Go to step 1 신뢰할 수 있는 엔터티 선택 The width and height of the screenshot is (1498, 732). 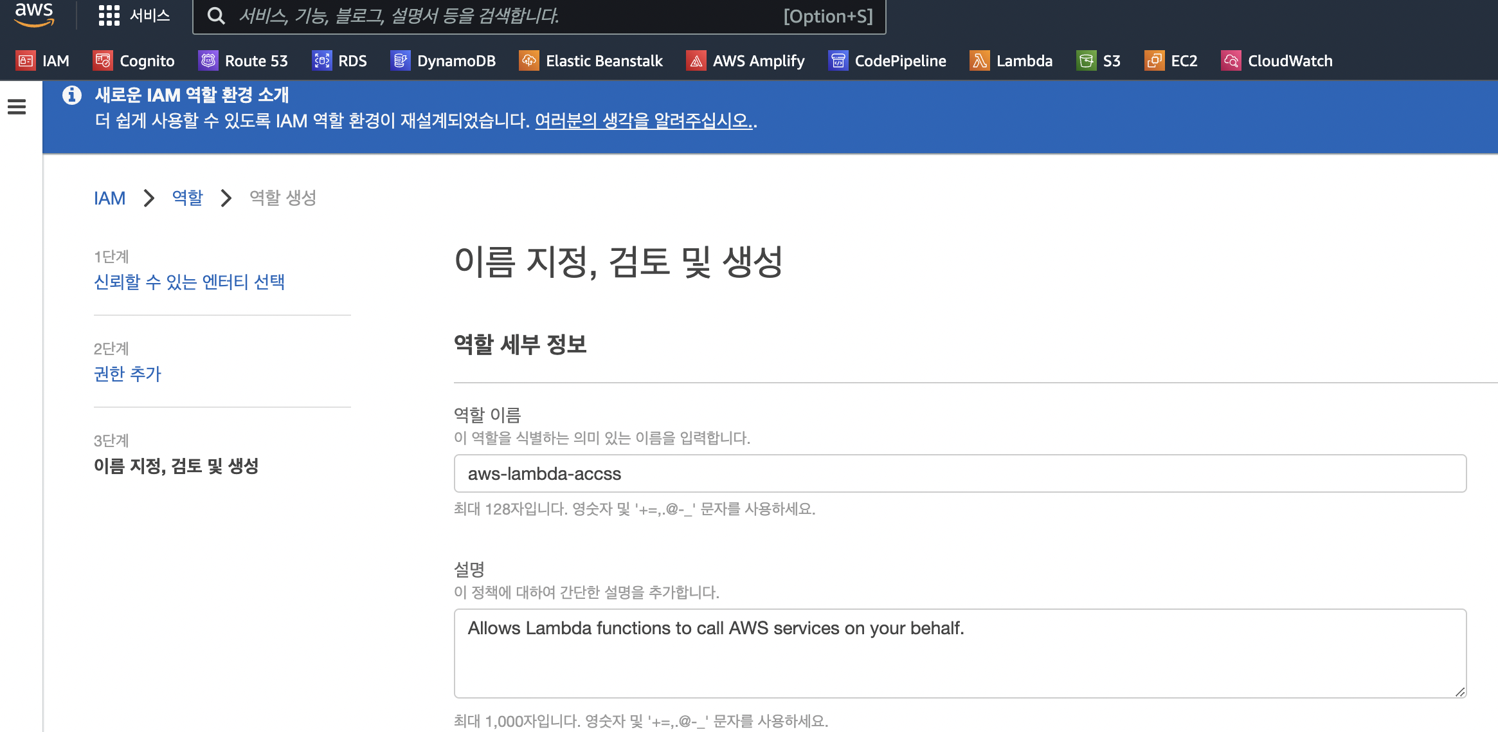[189, 282]
